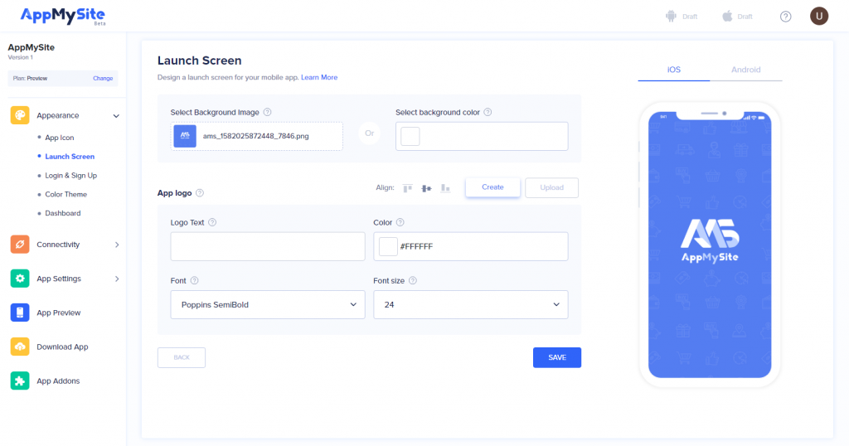The width and height of the screenshot is (849, 446).
Task: Click the background image file name field
Action: click(257, 136)
